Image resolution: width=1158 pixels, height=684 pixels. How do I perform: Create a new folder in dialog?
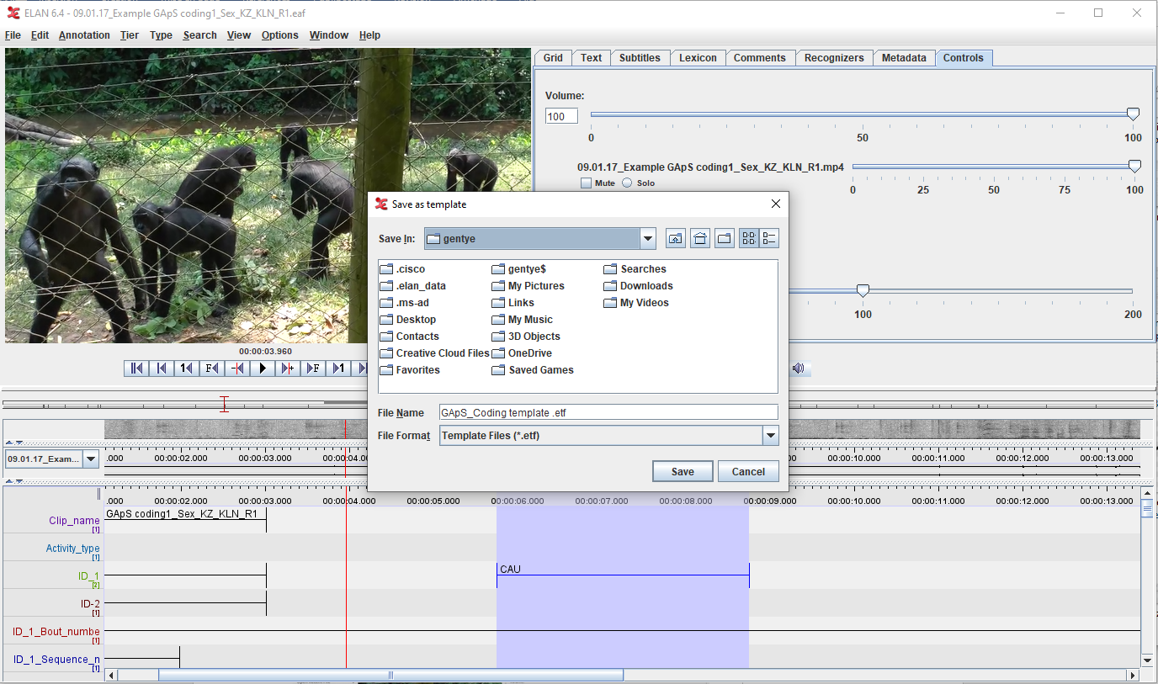point(724,239)
